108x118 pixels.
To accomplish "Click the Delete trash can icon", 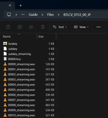I will point(43,27).
